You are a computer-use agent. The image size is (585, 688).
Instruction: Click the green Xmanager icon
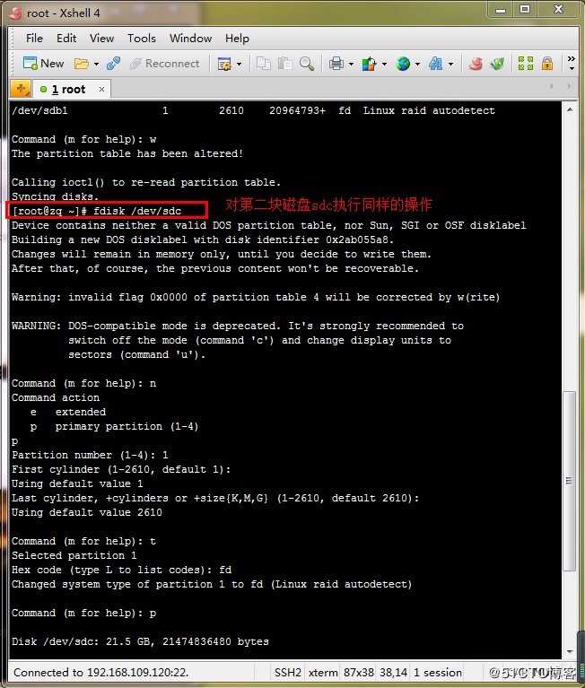(x=497, y=64)
